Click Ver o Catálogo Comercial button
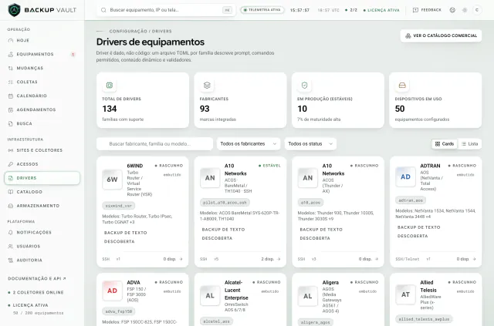The height and width of the screenshot is (326, 494). click(441, 36)
